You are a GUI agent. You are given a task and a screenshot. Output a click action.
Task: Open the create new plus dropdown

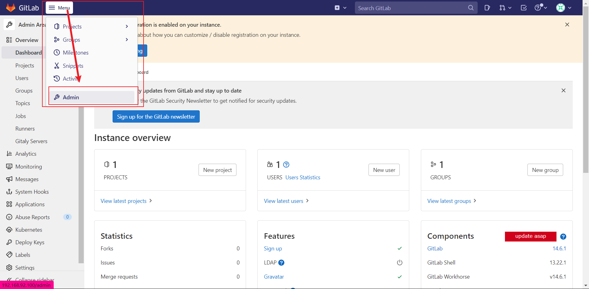pos(341,8)
